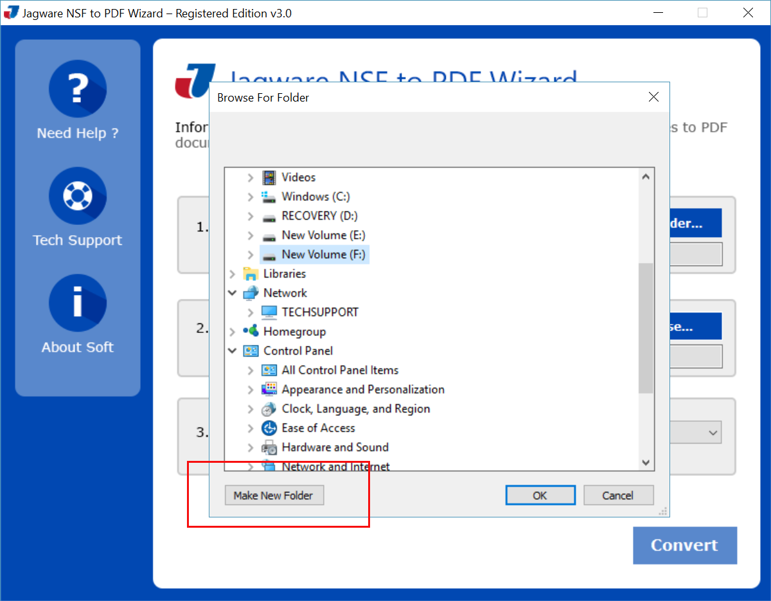771x601 pixels.
Task: Click the Need Help ? label
Action: tap(78, 133)
